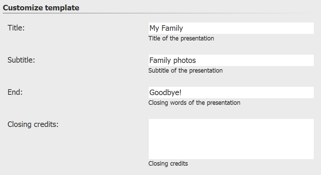Click the "Closing credits:" label on the left
This screenshot has width=321, height=175.
33,125
